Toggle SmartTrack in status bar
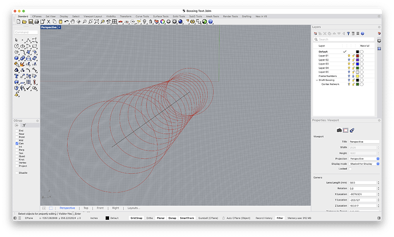Viewport: 394px width, 237px height. [x=187, y=218]
